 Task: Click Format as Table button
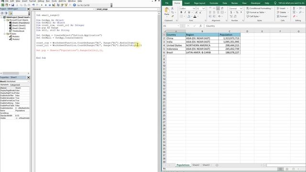(x=256, y=12)
